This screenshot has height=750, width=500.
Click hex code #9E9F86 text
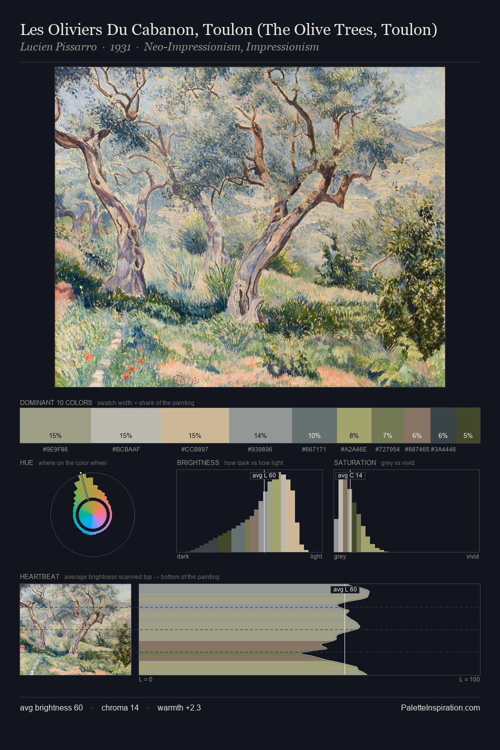(55, 449)
